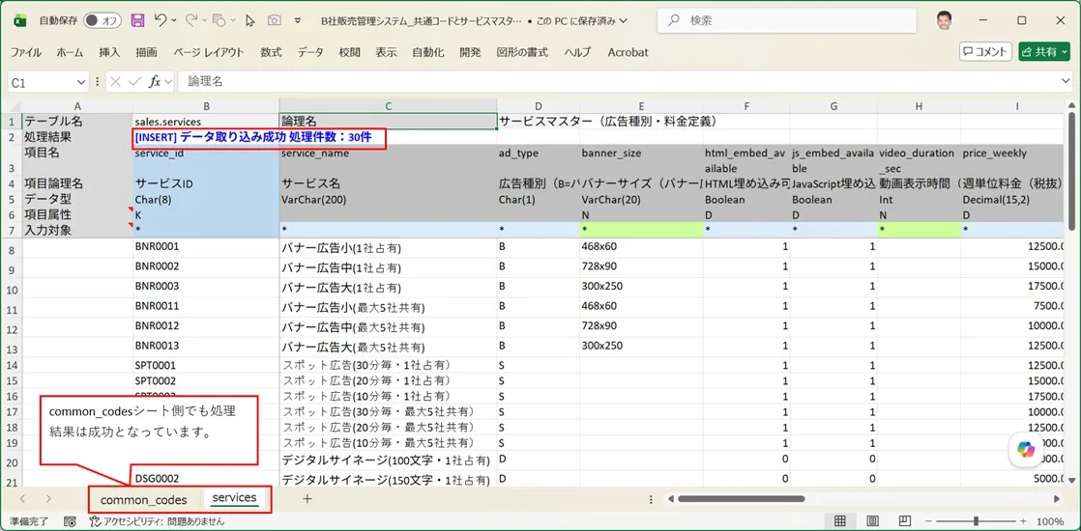
Task: Select column F header
Action: pos(746,106)
